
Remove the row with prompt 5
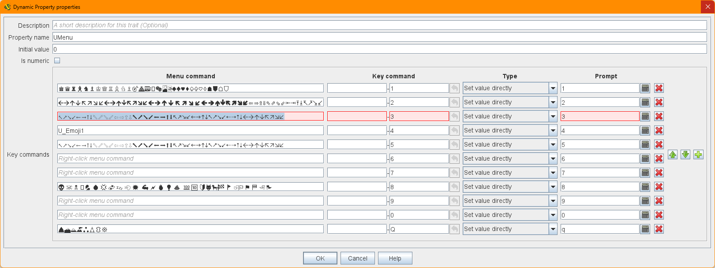coord(659,144)
